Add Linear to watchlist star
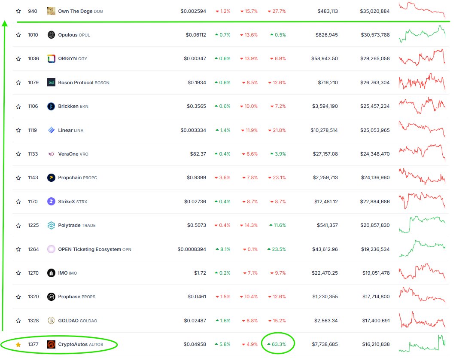Screen dimensions: 456x358 [18, 130]
